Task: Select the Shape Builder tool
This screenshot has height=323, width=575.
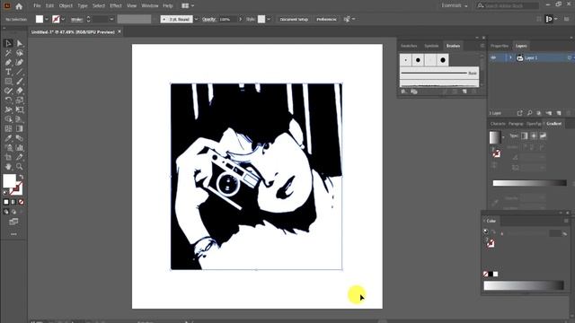Action: tap(8, 119)
